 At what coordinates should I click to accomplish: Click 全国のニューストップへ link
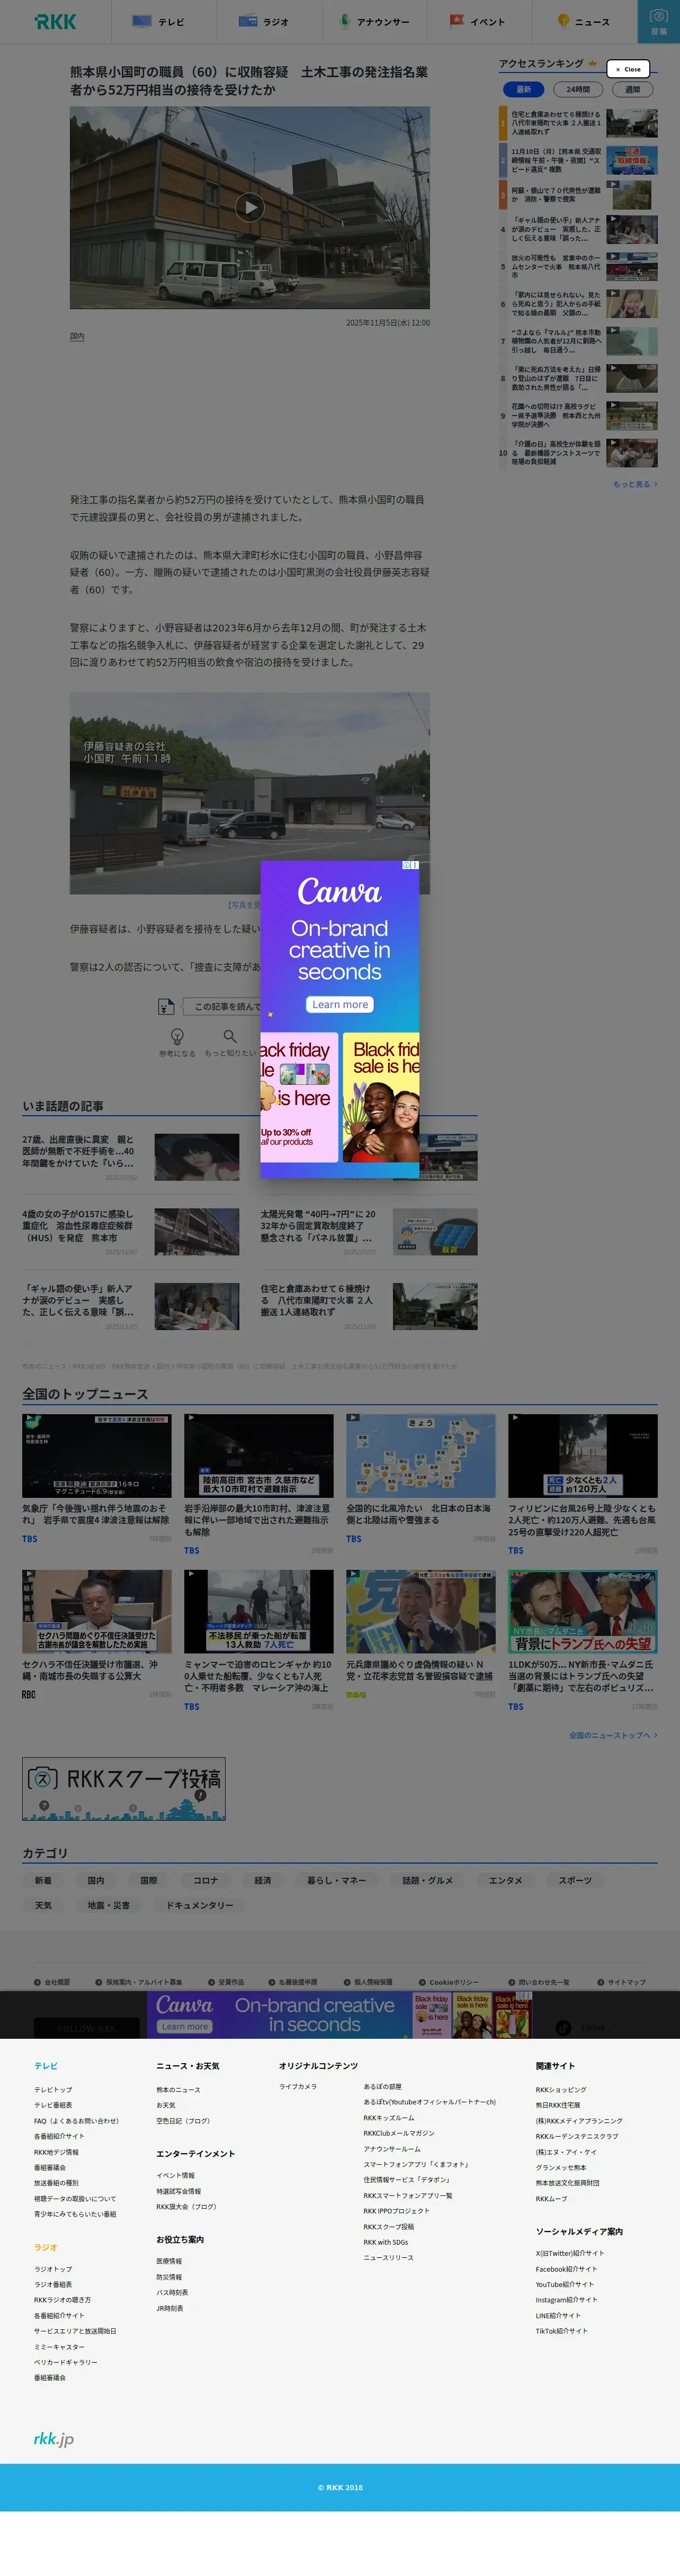click(613, 1735)
